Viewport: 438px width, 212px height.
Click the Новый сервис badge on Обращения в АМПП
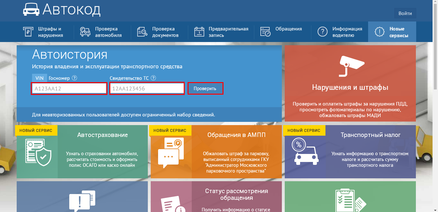(x=170, y=131)
